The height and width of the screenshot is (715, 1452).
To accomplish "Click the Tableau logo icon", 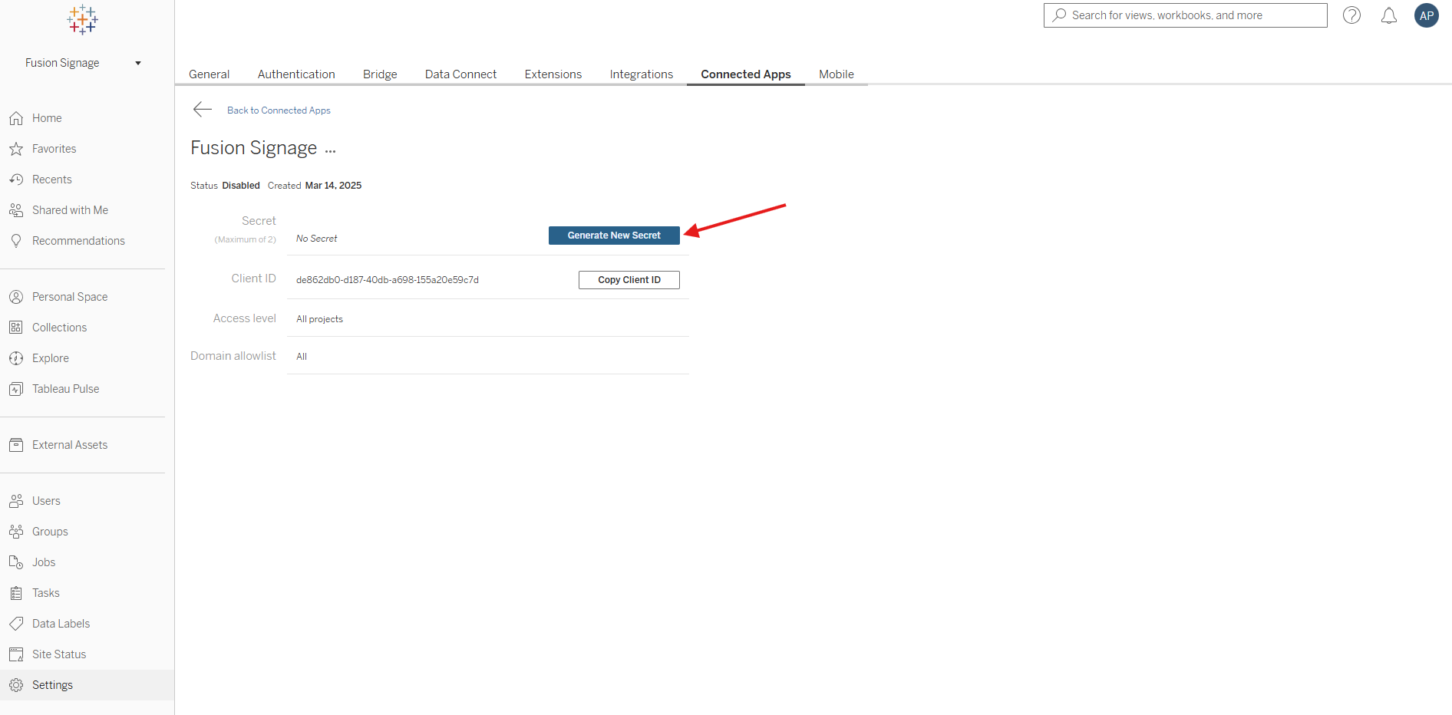I will pyautogui.click(x=82, y=20).
